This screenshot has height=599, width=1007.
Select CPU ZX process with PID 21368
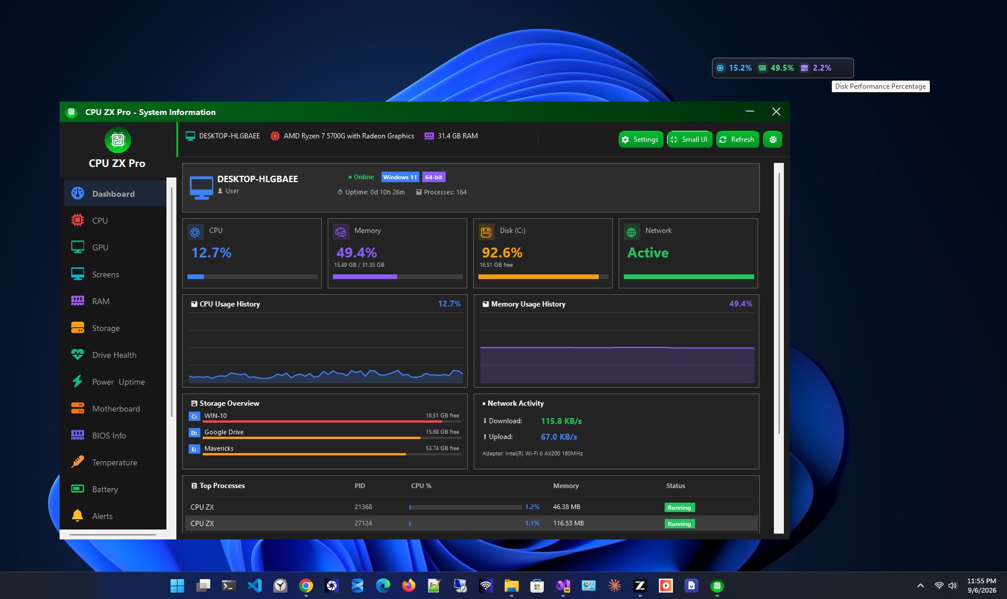[471, 507]
